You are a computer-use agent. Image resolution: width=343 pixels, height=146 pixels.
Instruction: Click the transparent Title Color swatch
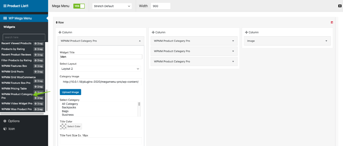pos(63,127)
